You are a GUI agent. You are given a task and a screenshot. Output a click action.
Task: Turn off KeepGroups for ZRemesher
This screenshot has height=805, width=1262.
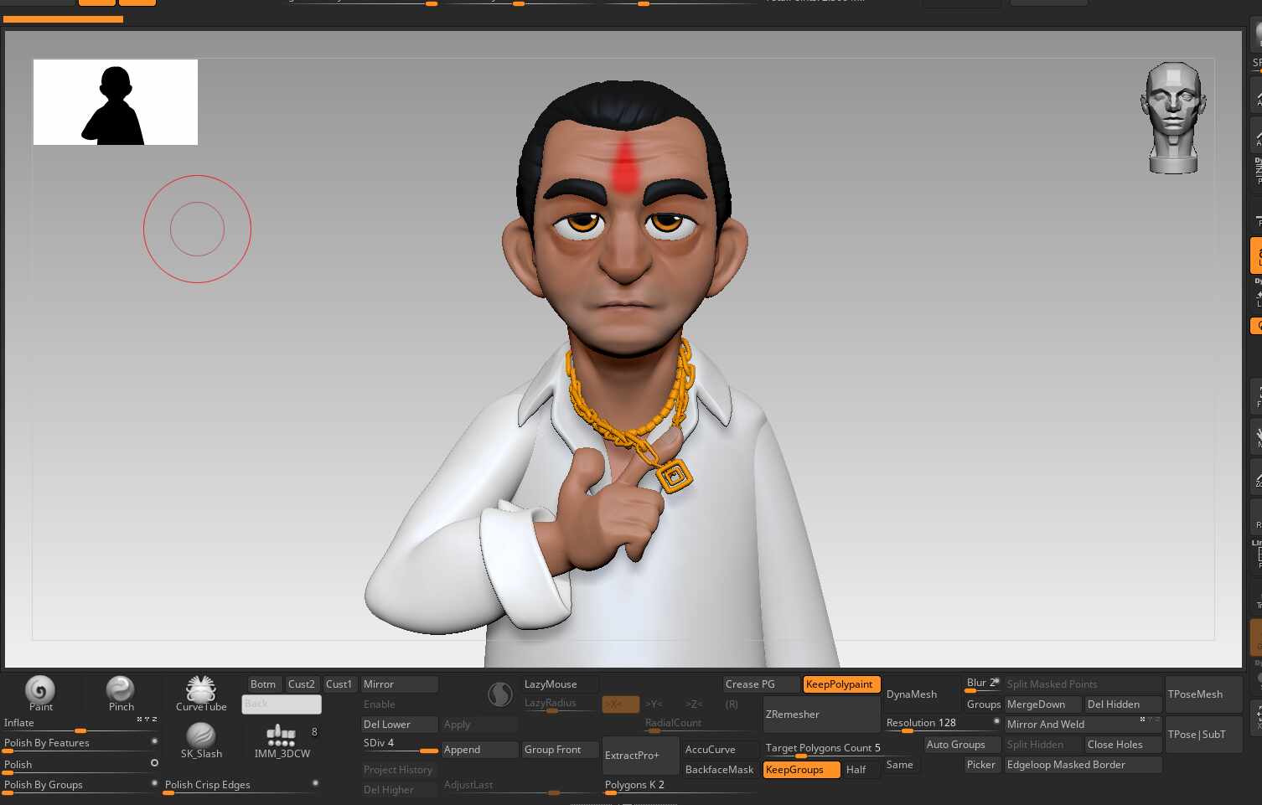pos(800,770)
